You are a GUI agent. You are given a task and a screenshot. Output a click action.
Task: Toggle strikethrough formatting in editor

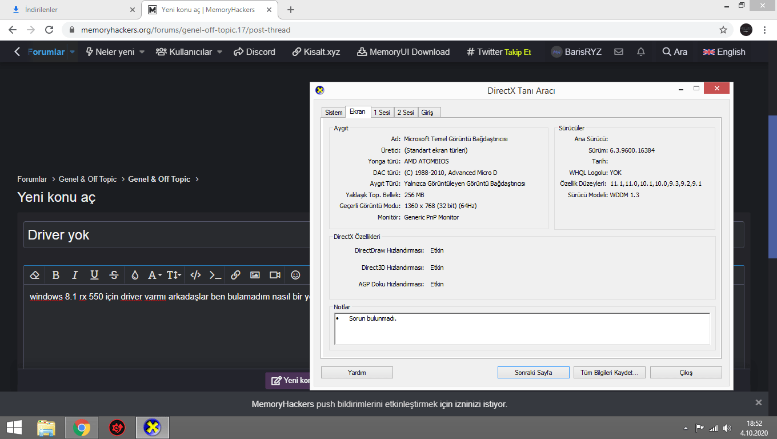(x=114, y=275)
